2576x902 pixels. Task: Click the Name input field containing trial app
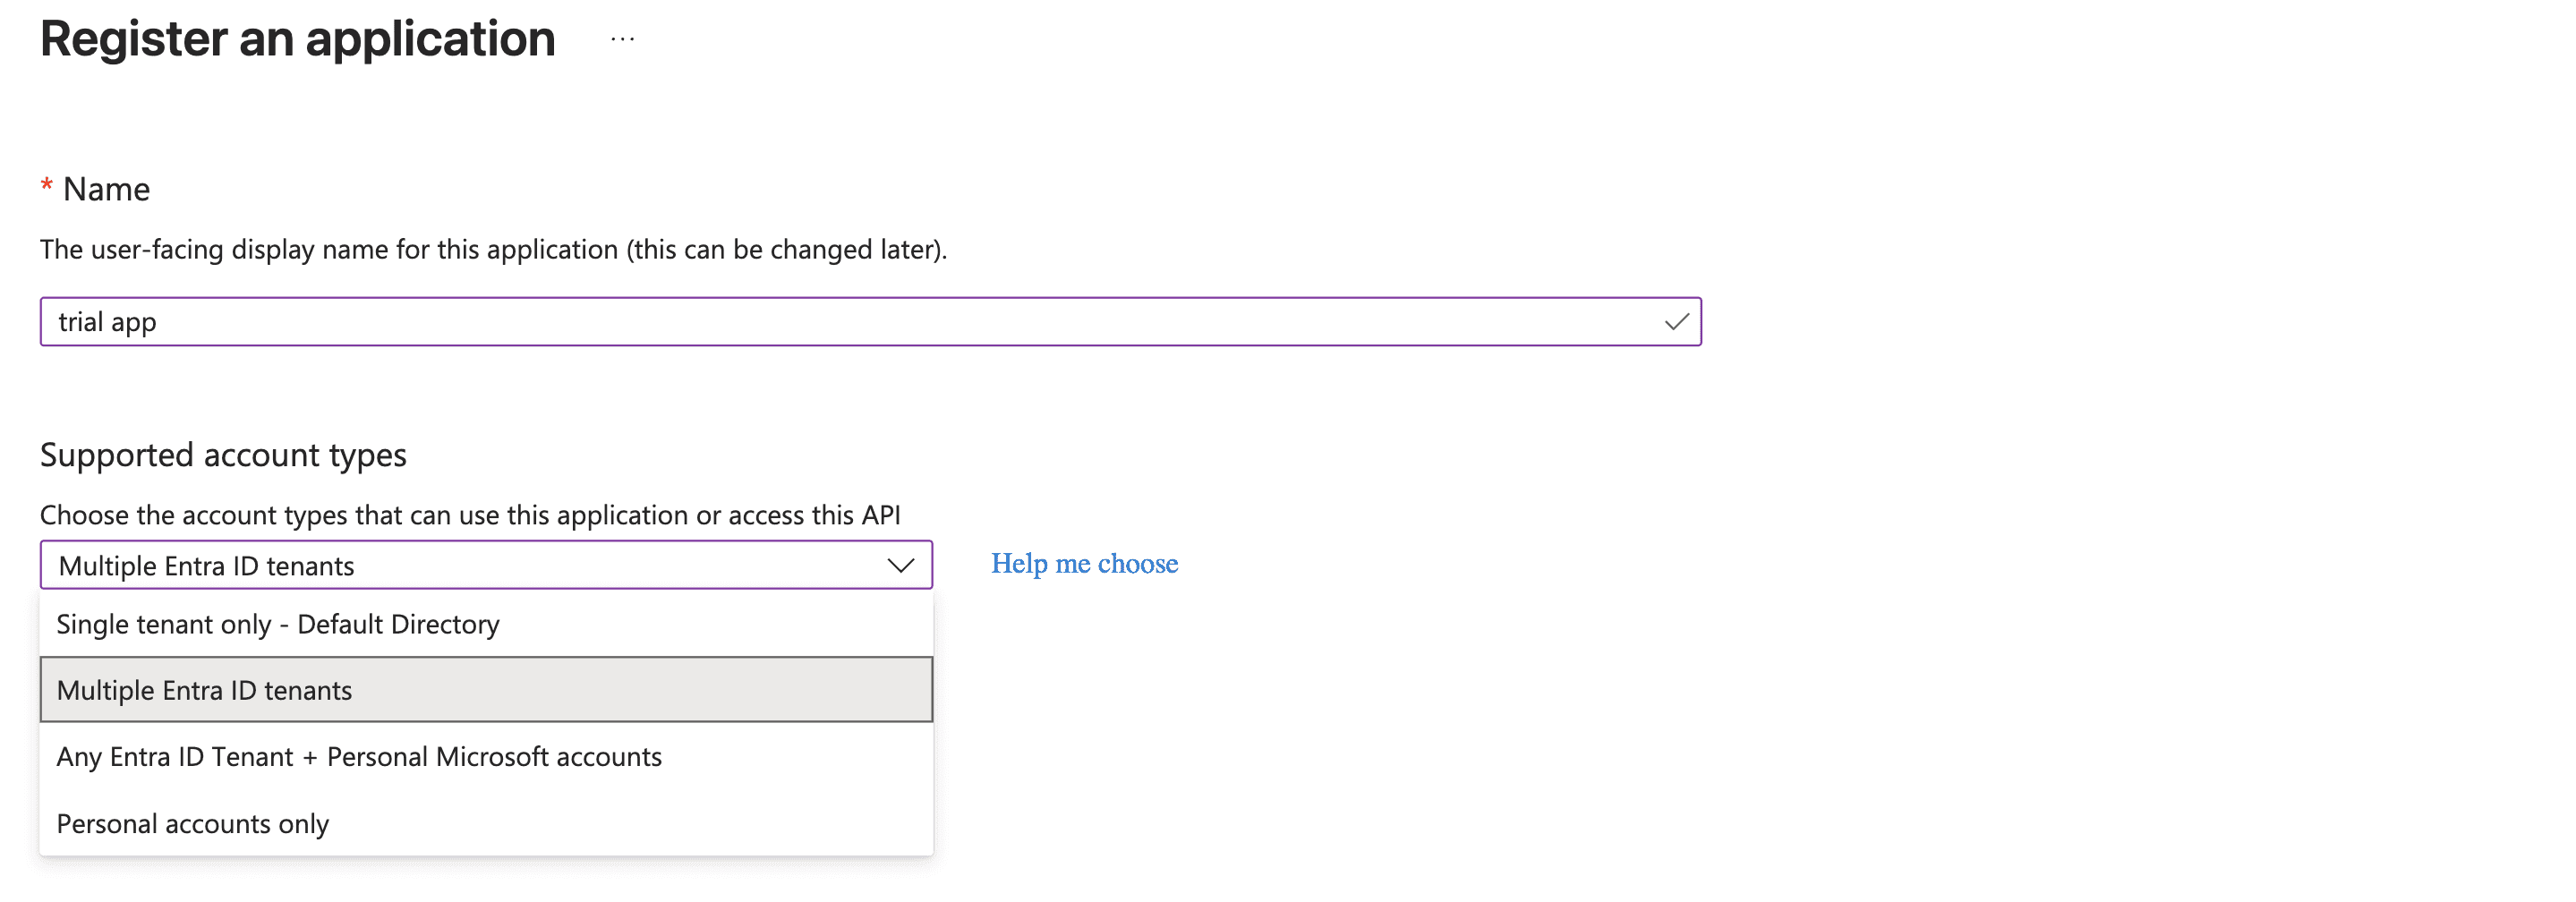[870, 322]
